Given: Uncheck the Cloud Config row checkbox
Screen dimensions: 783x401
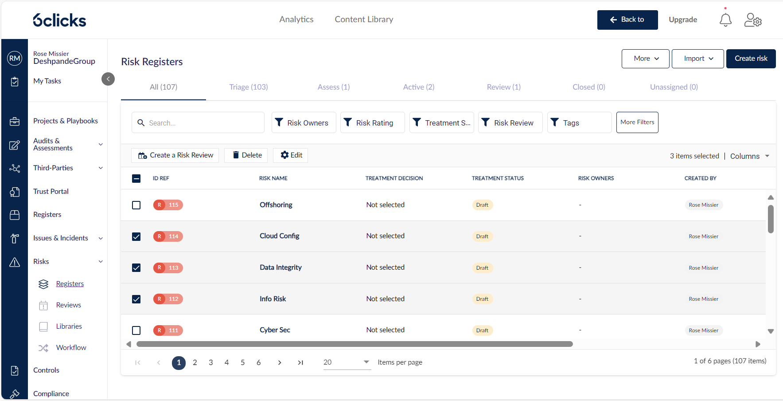Looking at the screenshot, I should coord(136,236).
